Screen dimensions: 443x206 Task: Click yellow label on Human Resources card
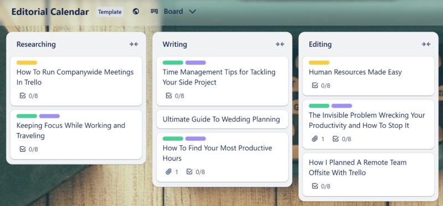[x=319, y=62]
